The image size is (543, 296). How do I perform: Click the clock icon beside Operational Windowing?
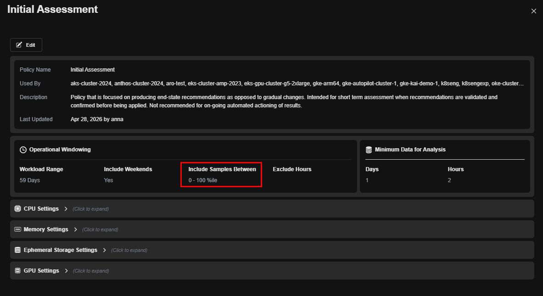[x=23, y=150]
